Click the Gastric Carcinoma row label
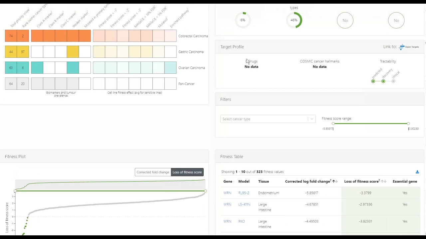The height and width of the screenshot is (239, 426). pos(191,52)
